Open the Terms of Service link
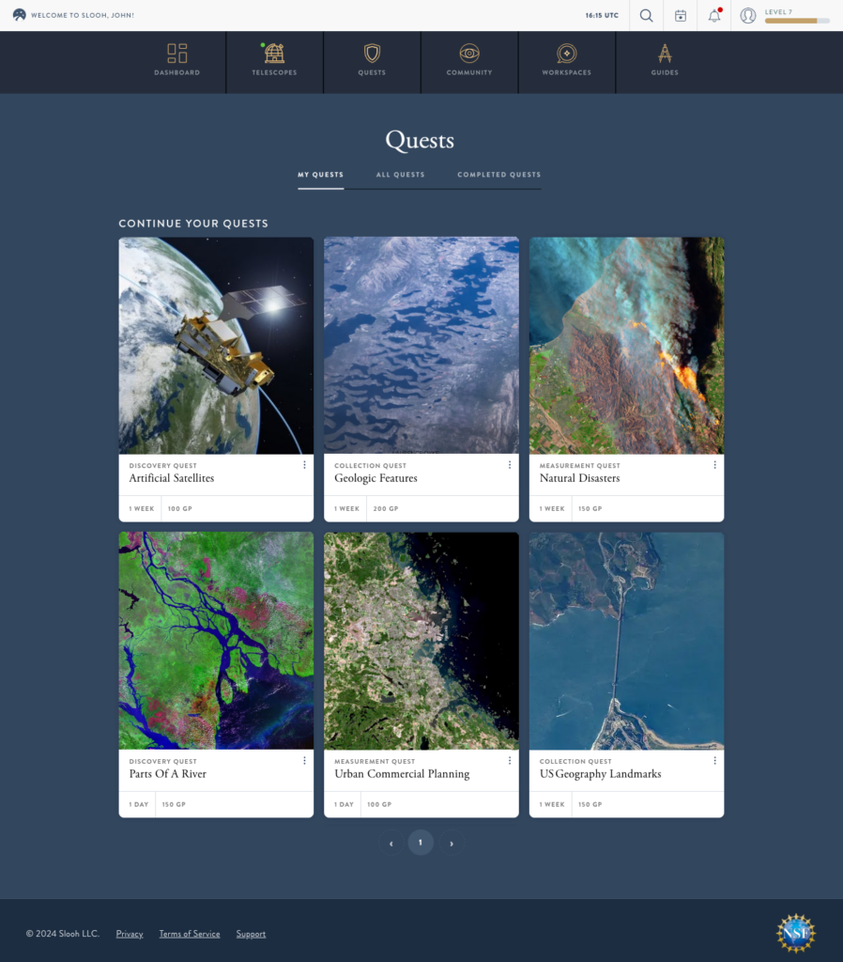The image size is (843, 962). (190, 934)
